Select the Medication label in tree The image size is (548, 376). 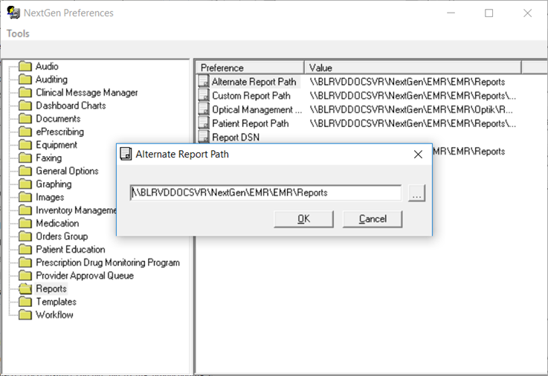click(57, 224)
